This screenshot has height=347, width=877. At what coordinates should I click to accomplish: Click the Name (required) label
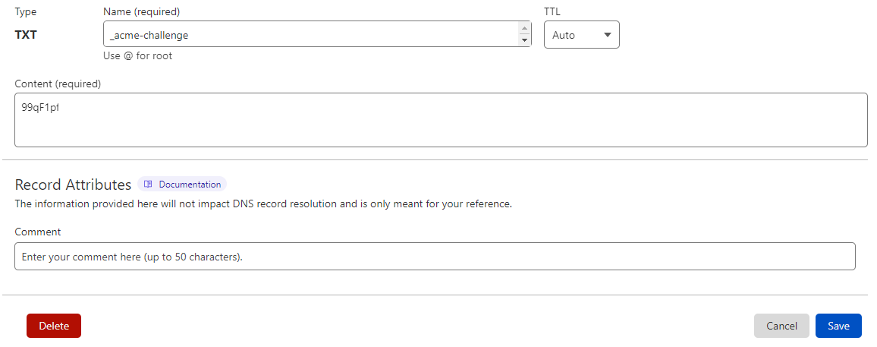pyautogui.click(x=142, y=11)
